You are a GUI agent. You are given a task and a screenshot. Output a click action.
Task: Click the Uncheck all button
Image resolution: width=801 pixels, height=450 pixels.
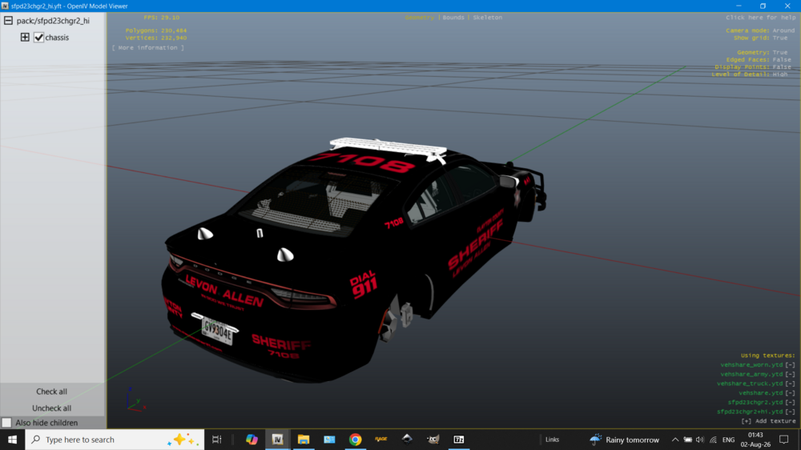point(51,408)
